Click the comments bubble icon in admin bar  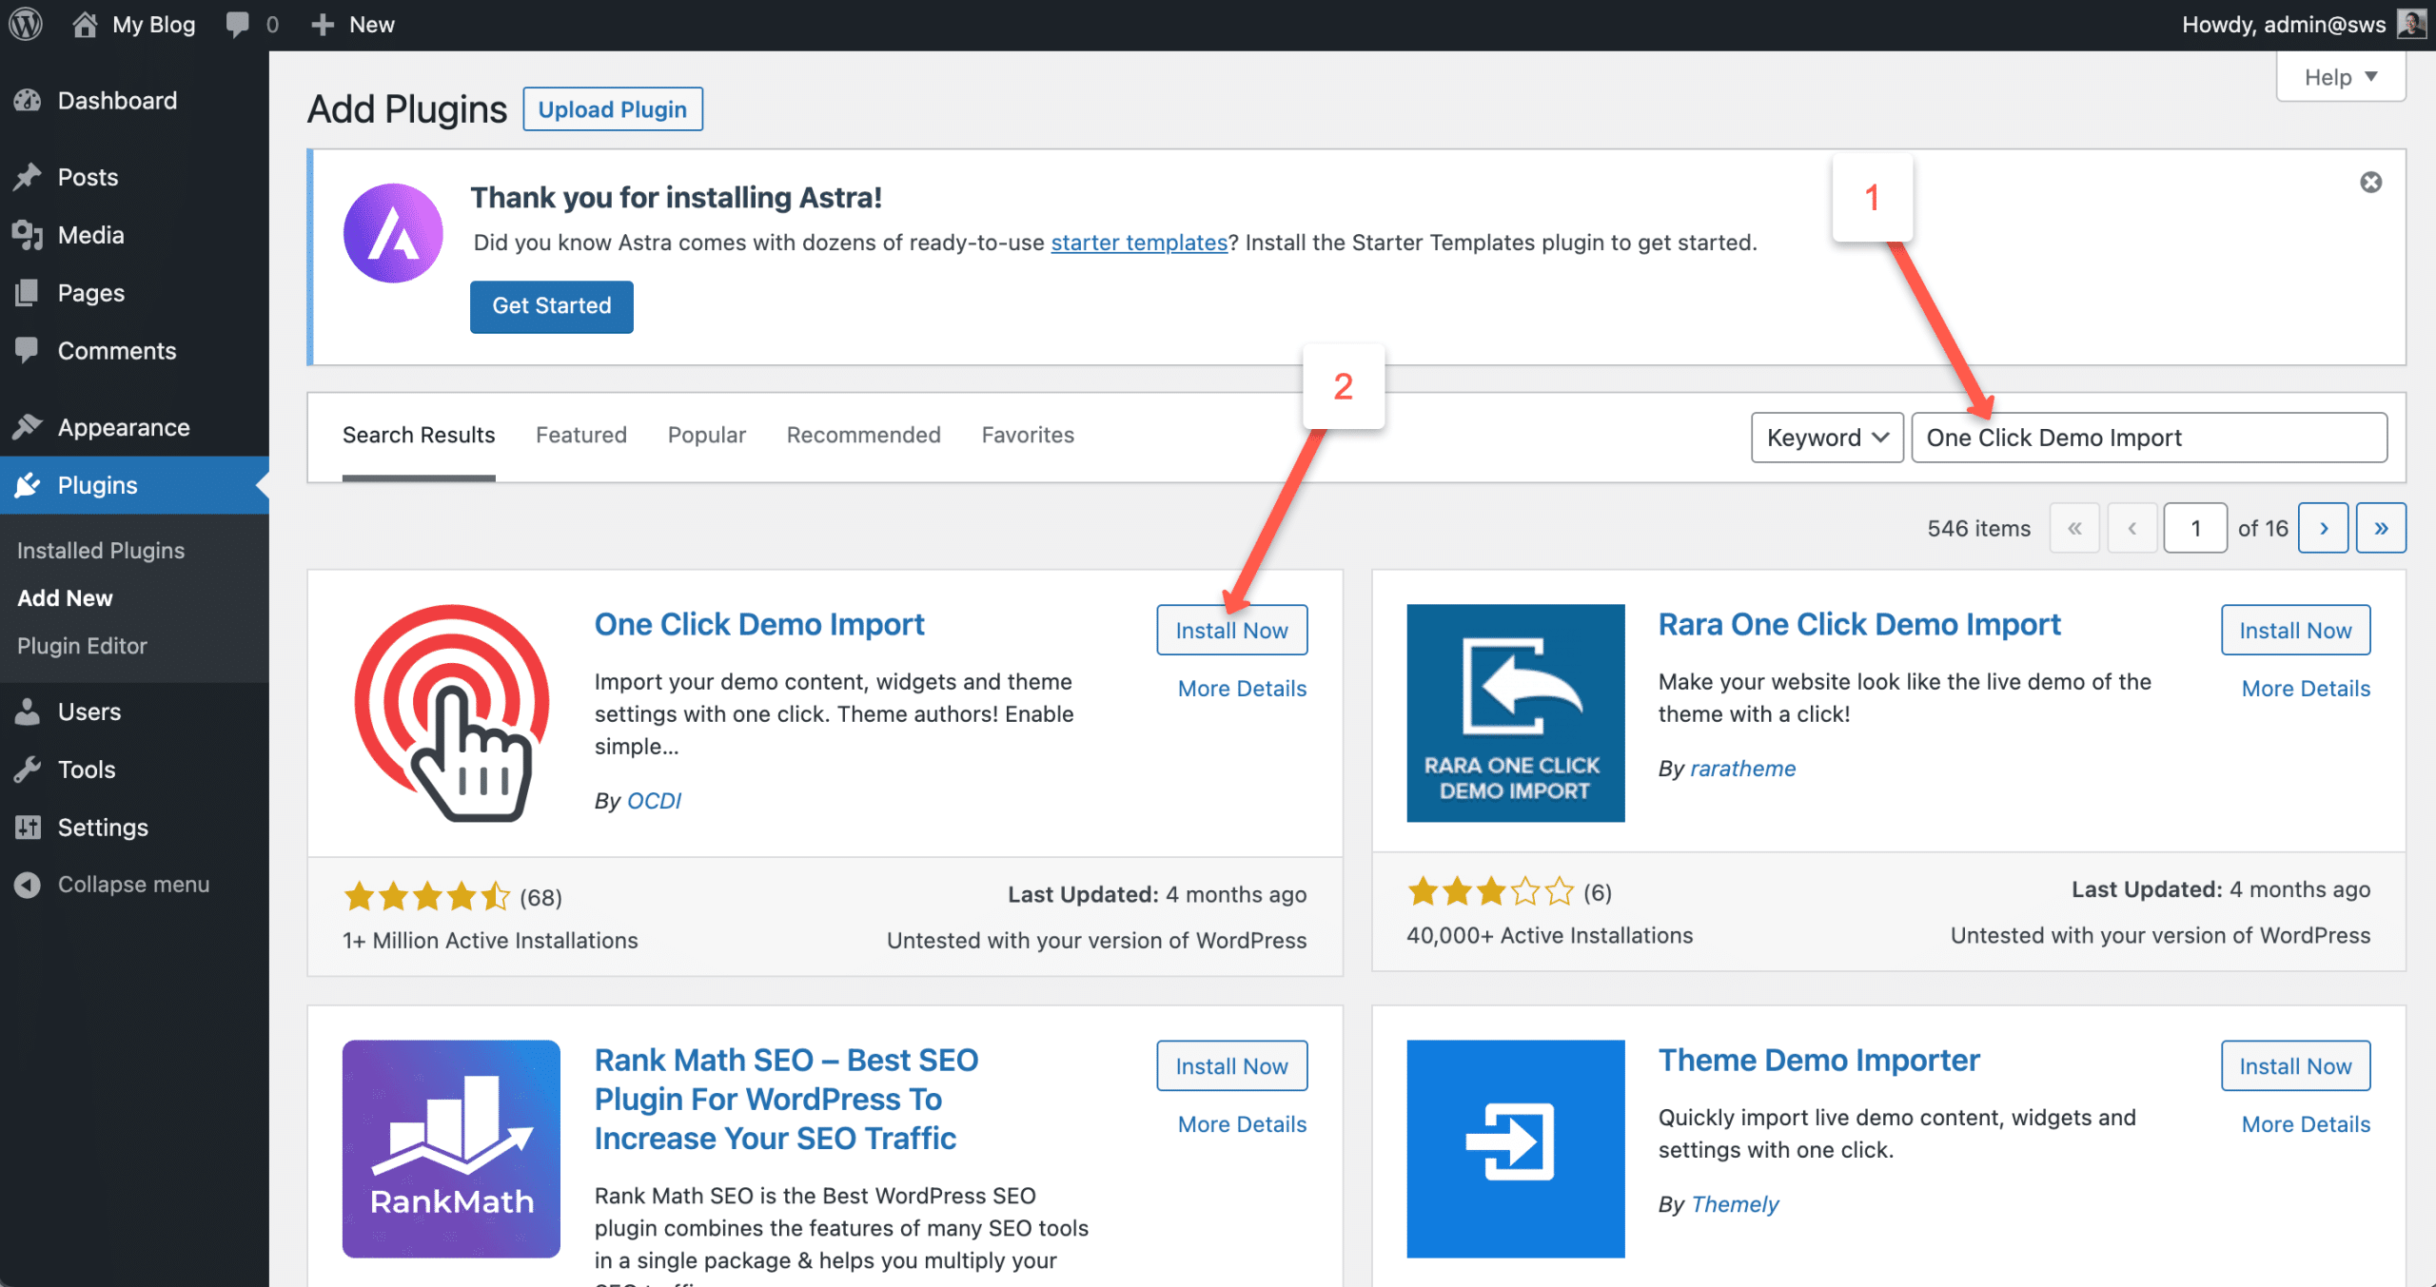click(x=238, y=24)
